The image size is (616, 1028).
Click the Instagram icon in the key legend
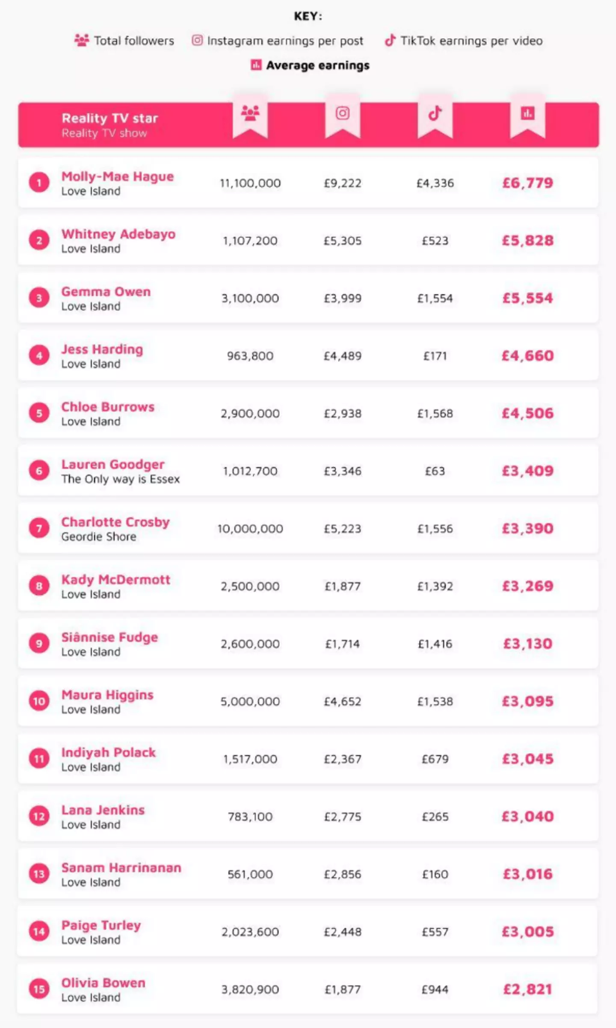(x=197, y=41)
